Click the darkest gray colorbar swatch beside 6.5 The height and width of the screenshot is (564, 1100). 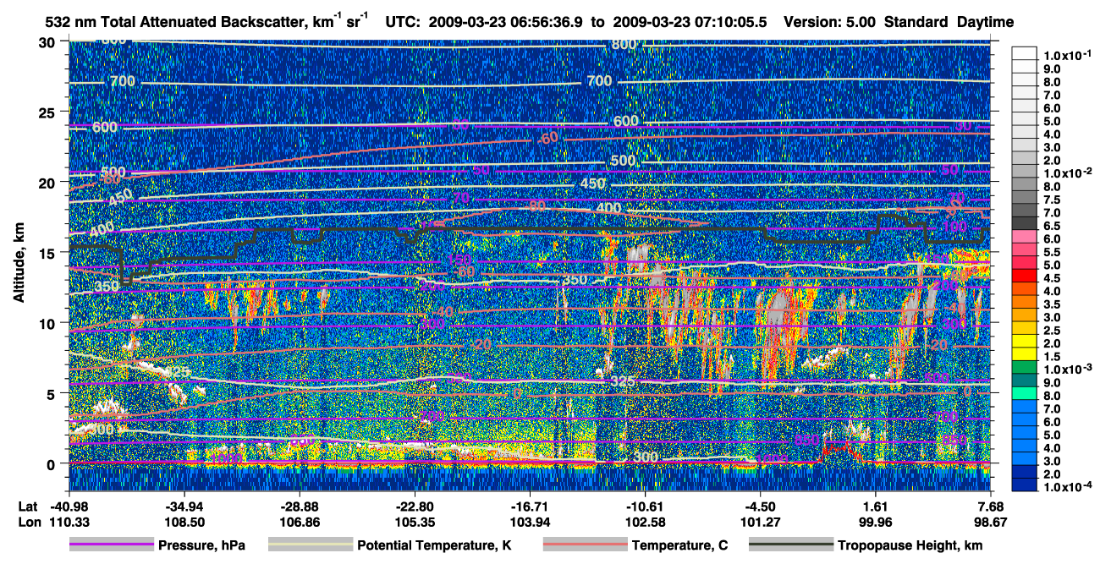tap(1025, 225)
